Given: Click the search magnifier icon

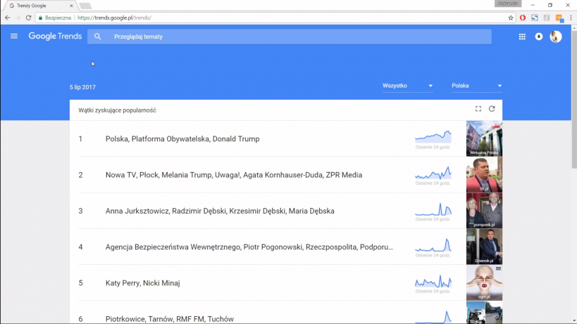Looking at the screenshot, I should coord(97,37).
